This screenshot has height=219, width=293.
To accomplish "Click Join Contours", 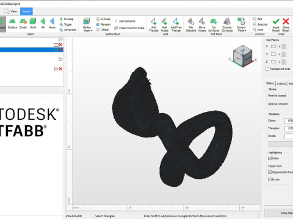I will tap(125, 21).
